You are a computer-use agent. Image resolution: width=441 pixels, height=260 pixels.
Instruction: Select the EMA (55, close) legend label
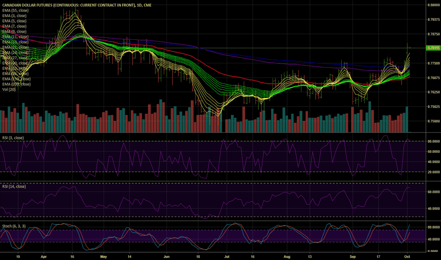(x=16, y=10)
